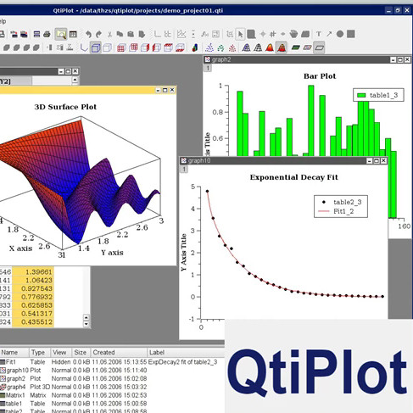Select table1 row in project explorer
The height and width of the screenshot is (413, 413).
pyautogui.click(x=112, y=404)
